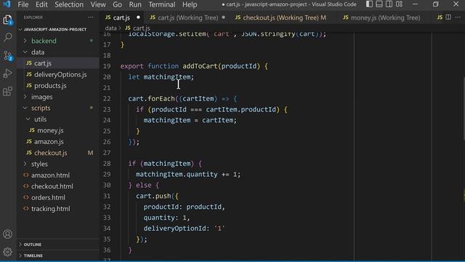Toggle the primary side bar layout icon
The height and width of the screenshot is (262, 465).
pos(369,4)
